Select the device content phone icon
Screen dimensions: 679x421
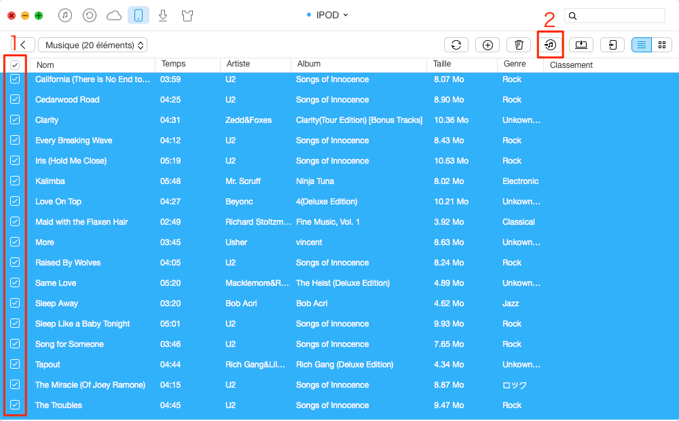click(139, 16)
